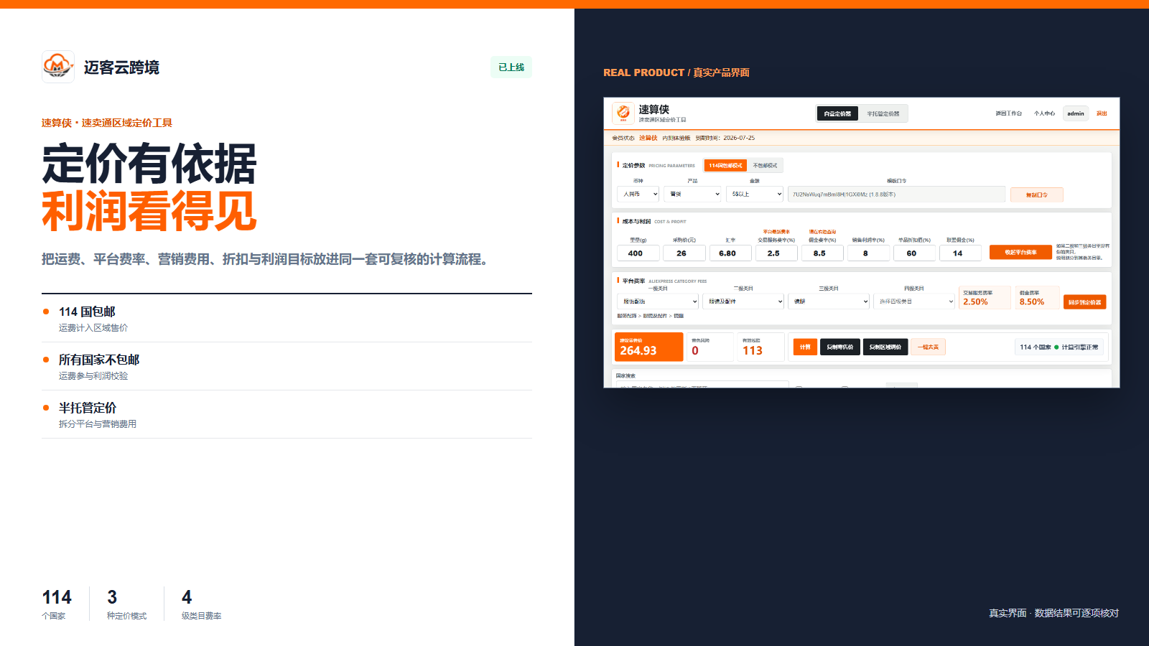Viewport: 1149px width, 646px height.
Task: Click the REAL PRODUCT / 真实产品界面 label
Action: (x=676, y=72)
